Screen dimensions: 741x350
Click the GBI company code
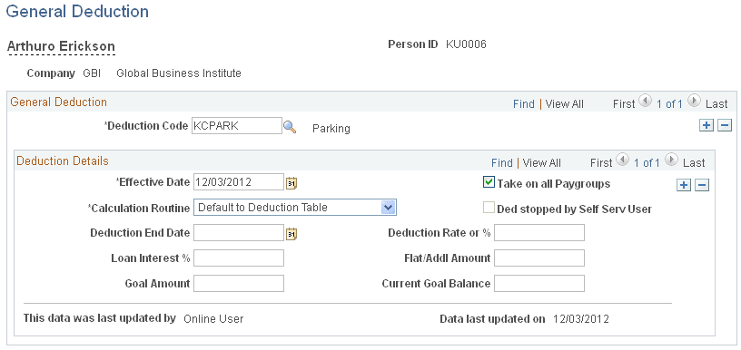(x=92, y=73)
